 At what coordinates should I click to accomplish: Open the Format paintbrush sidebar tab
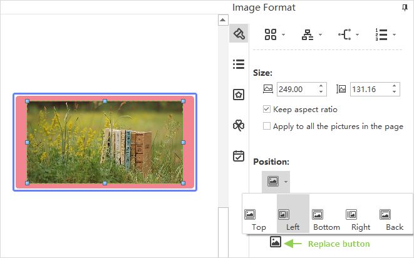[x=239, y=33]
